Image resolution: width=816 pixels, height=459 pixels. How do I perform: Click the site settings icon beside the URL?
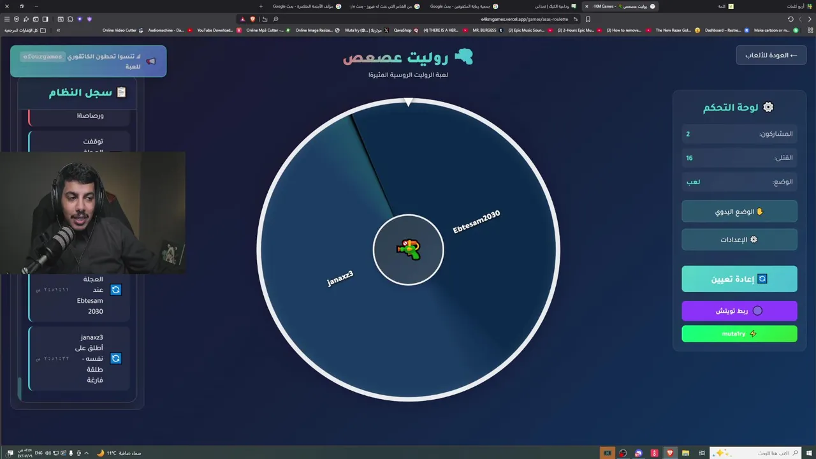click(x=575, y=19)
